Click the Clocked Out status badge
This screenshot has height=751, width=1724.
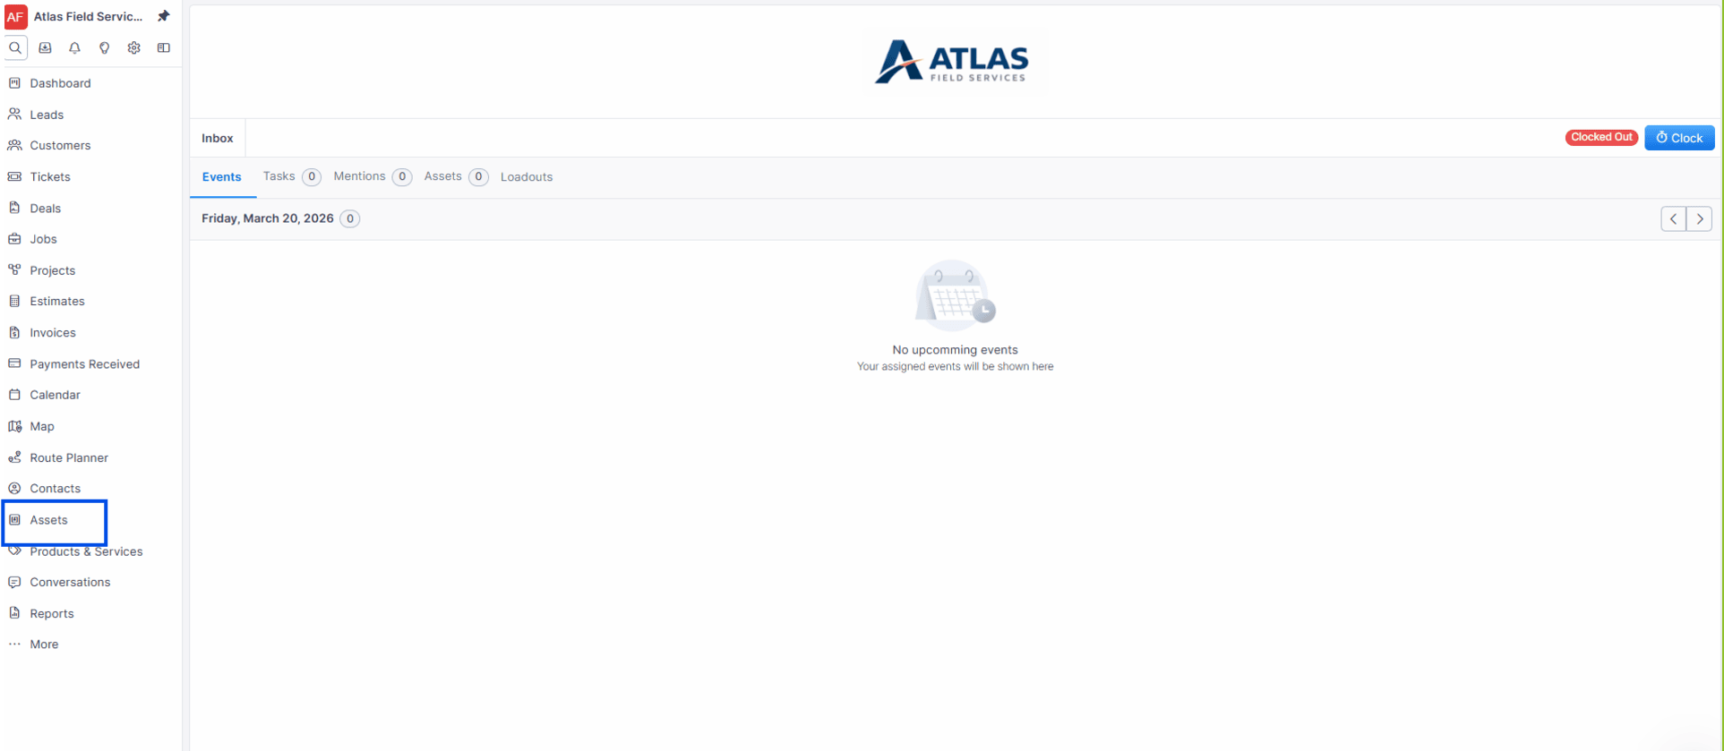[x=1601, y=137]
